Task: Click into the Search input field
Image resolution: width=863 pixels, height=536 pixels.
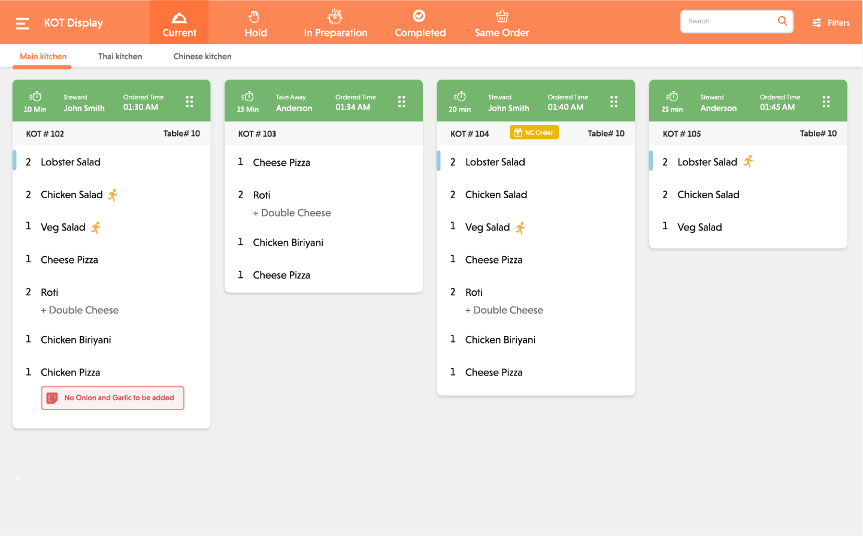Action: coord(728,22)
